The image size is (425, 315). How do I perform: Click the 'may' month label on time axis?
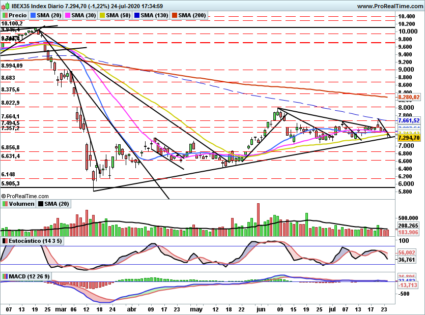point(196,309)
